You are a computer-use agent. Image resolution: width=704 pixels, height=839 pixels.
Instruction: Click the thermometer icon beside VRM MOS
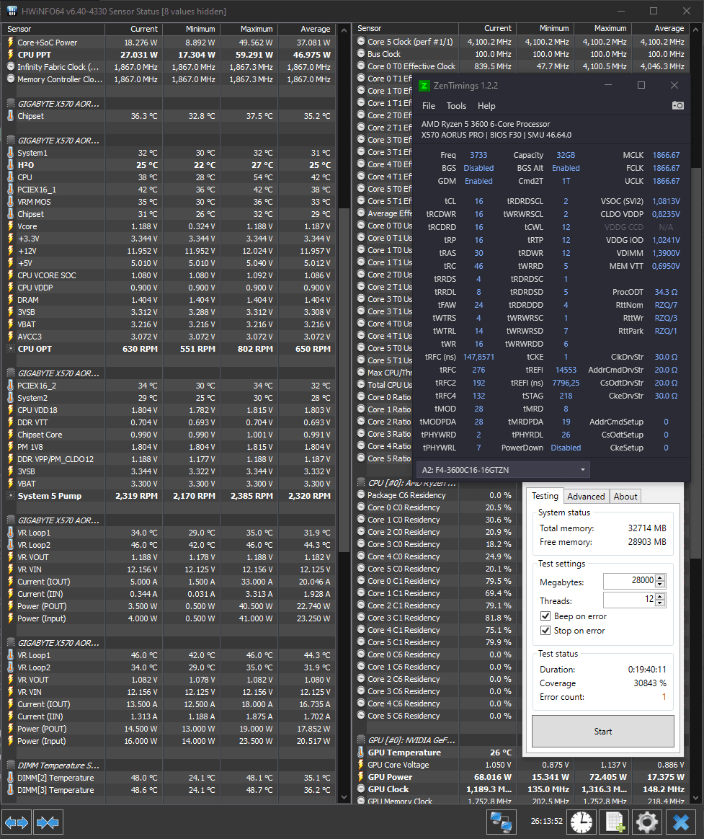[x=10, y=202]
